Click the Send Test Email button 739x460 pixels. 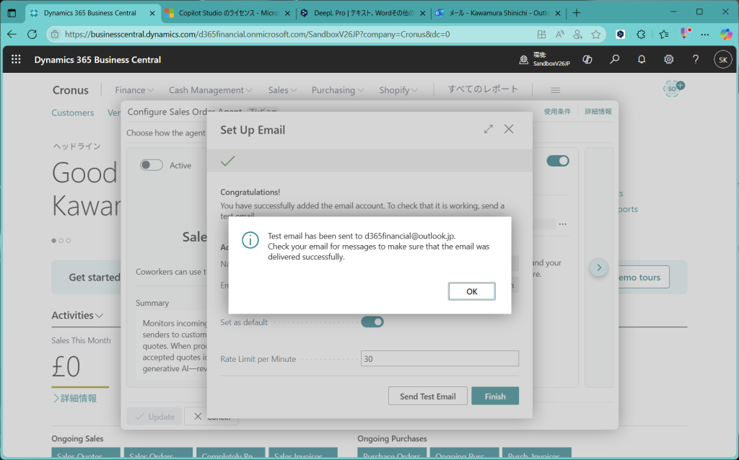pos(427,396)
